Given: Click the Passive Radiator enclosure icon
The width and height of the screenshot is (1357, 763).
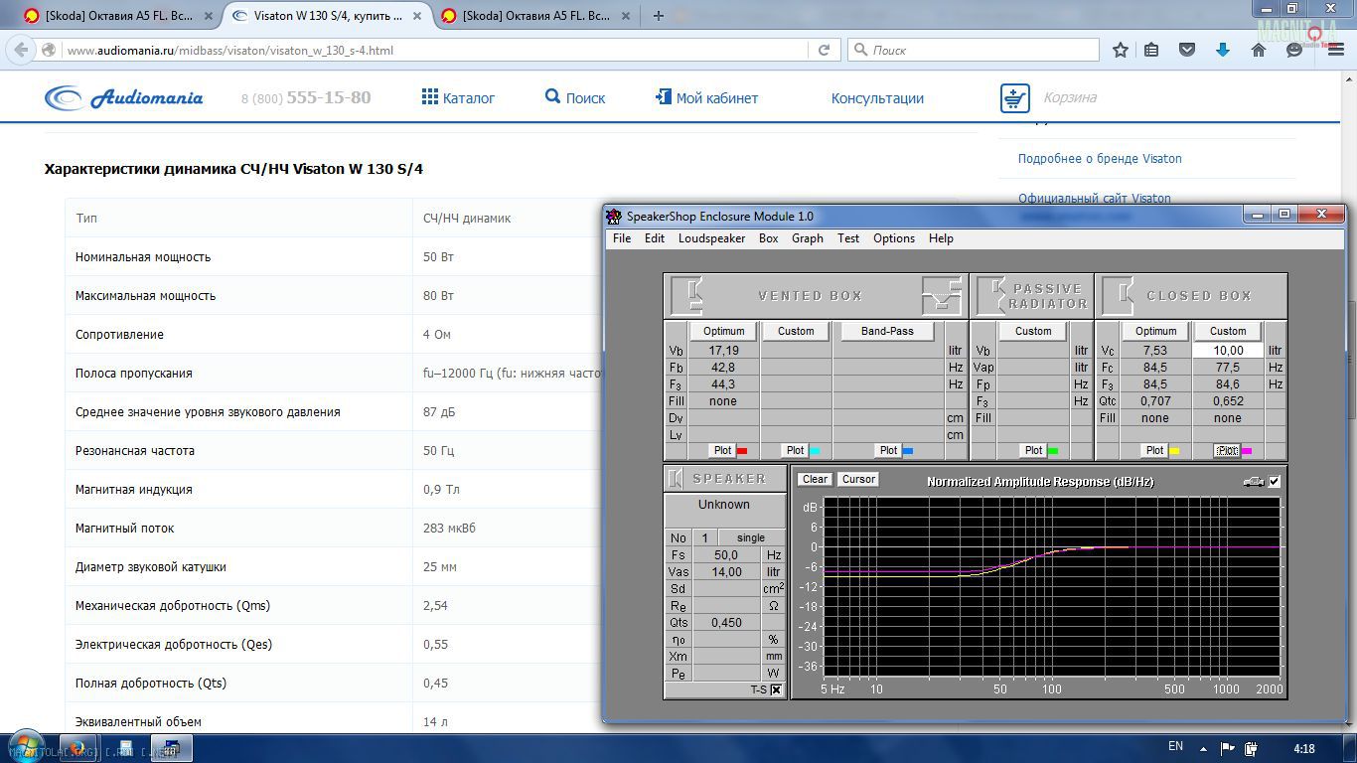Looking at the screenshot, I should tap(990, 296).
